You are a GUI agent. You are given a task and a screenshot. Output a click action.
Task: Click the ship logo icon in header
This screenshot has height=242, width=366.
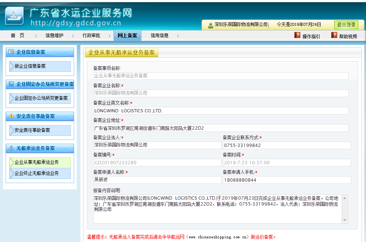(x=14, y=15)
